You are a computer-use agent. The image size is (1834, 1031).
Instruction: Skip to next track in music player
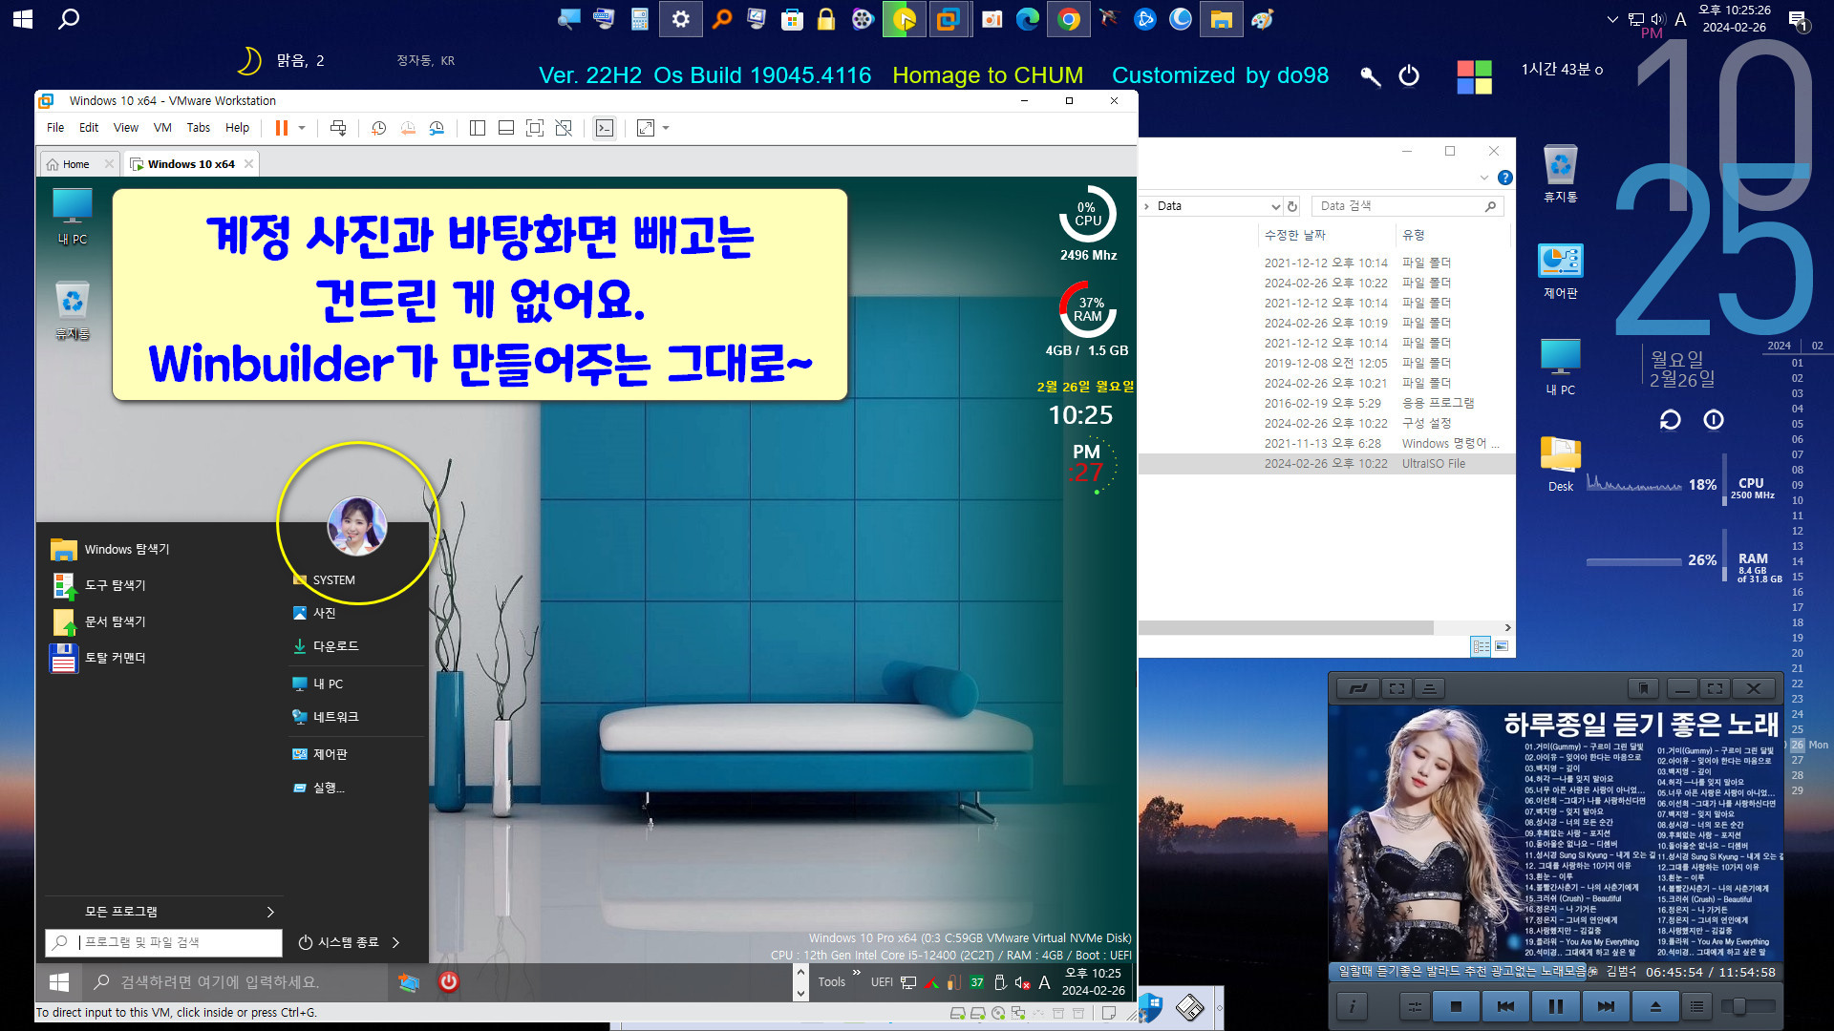click(1606, 1006)
